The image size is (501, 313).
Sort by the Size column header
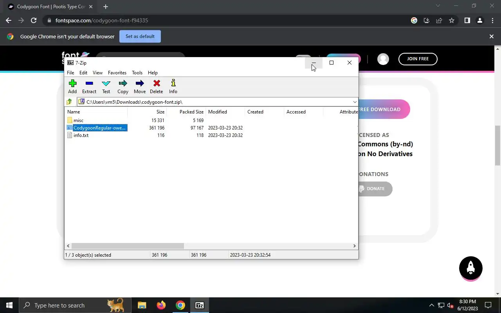point(147,112)
